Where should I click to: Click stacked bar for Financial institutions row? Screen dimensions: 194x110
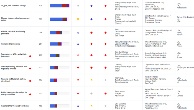[x=60, y=80]
